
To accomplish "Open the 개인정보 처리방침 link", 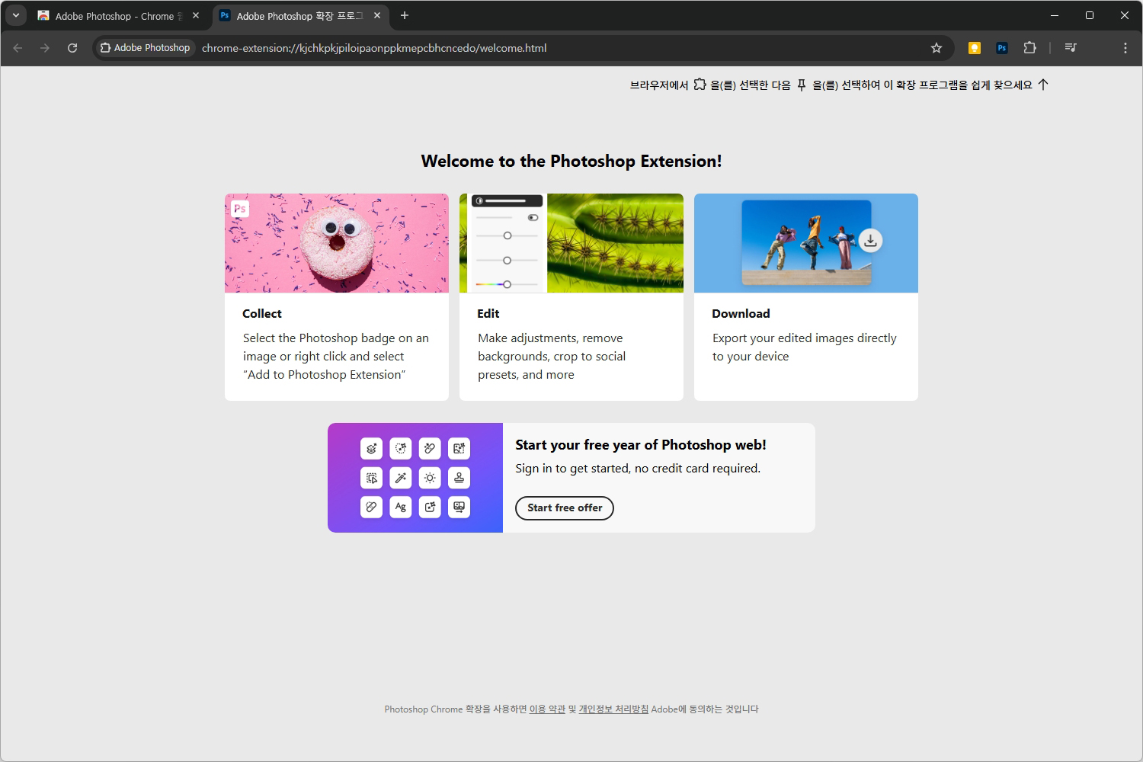I will coord(613,709).
